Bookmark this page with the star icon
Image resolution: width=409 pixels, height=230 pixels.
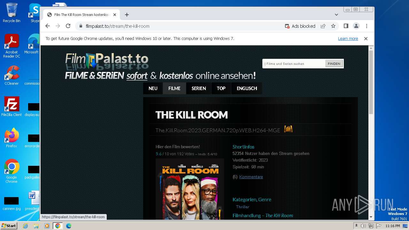(333, 26)
